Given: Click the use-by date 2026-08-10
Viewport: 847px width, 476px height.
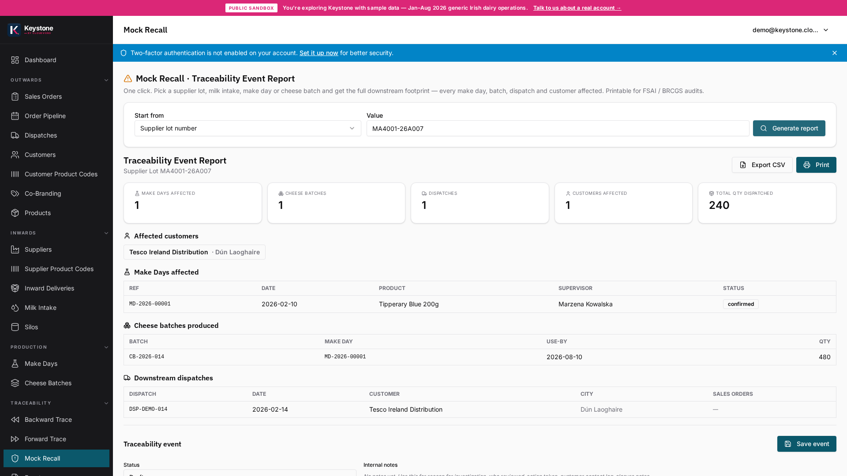Looking at the screenshot, I should [x=564, y=357].
